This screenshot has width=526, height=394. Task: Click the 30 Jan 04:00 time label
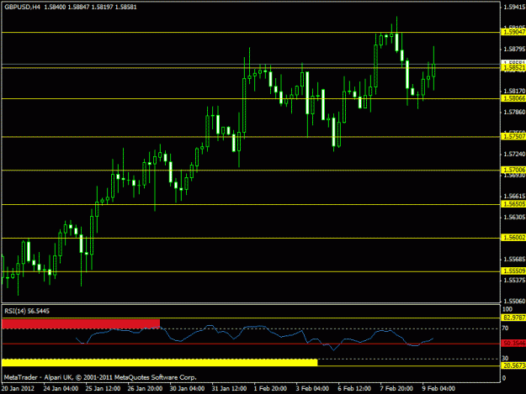(187, 389)
